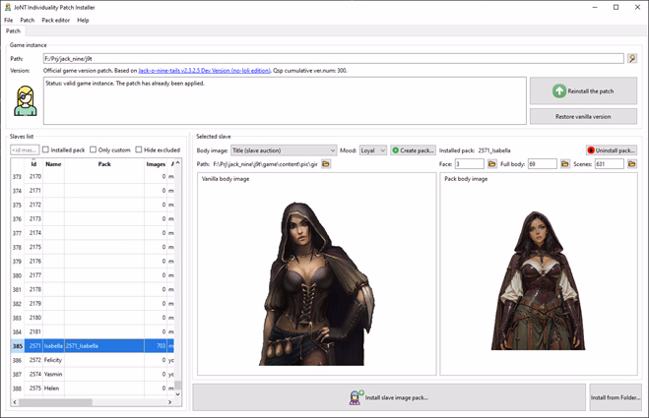Image resolution: width=649 pixels, height=418 pixels.
Task: Open the Patch menu in the menu bar
Action: [x=28, y=20]
